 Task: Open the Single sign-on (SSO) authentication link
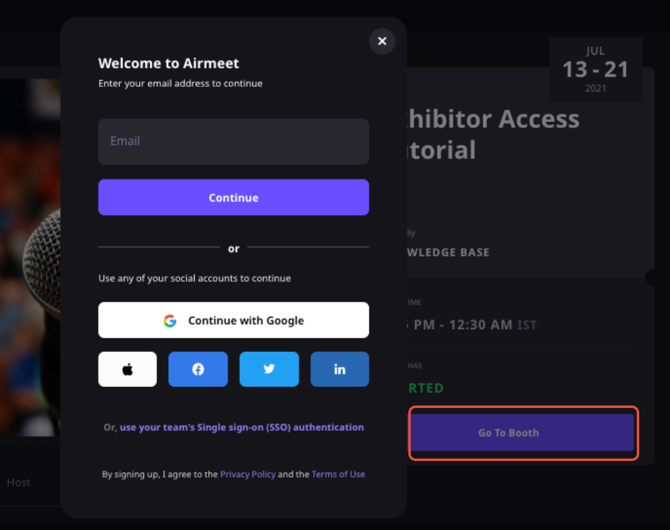click(242, 427)
